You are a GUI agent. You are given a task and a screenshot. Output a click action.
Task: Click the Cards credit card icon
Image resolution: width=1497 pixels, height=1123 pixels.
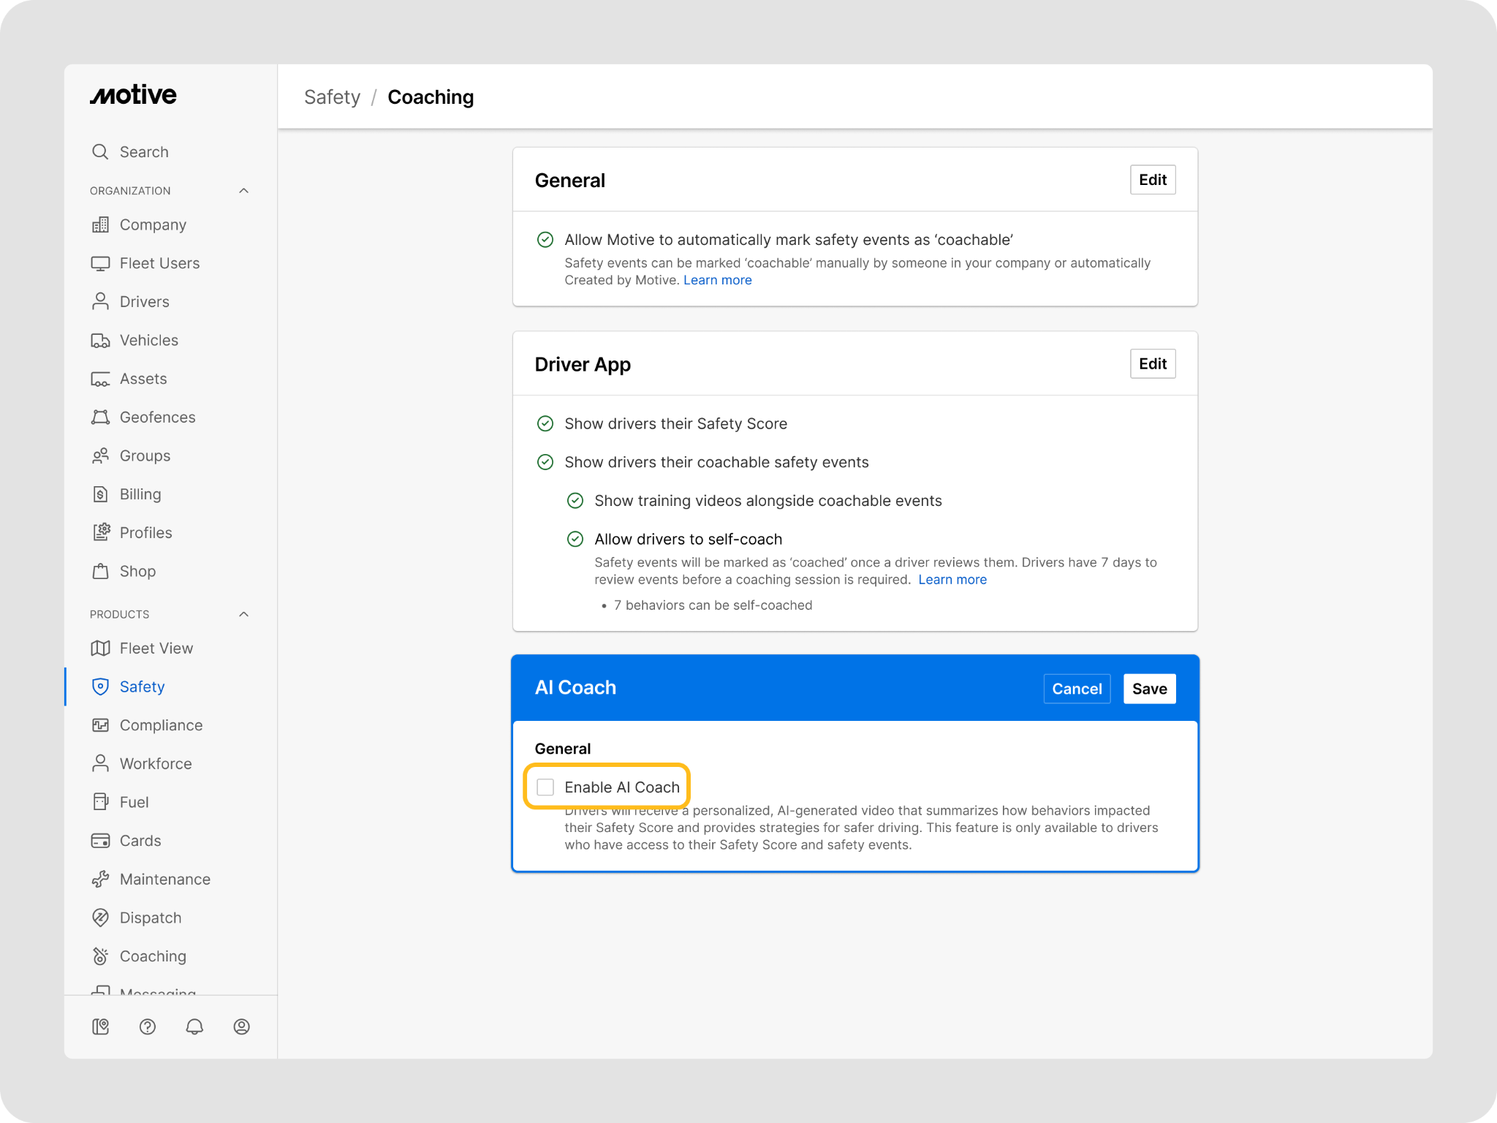tap(100, 841)
